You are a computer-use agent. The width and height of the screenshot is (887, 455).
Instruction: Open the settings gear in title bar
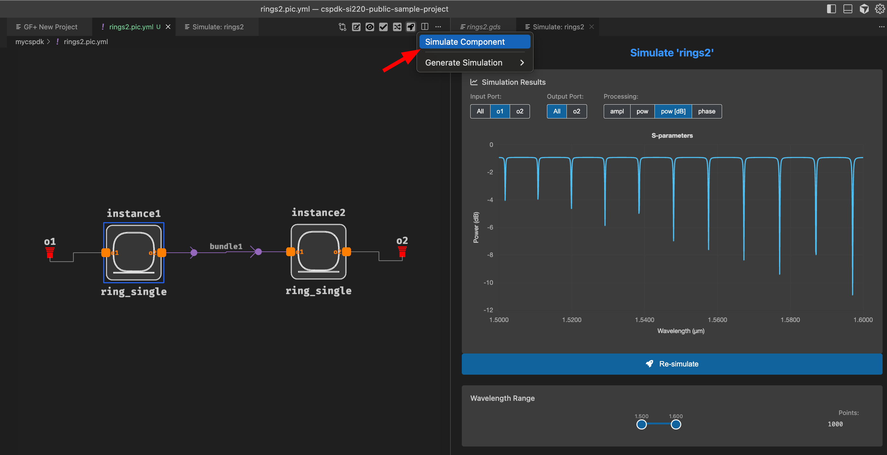(880, 9)
